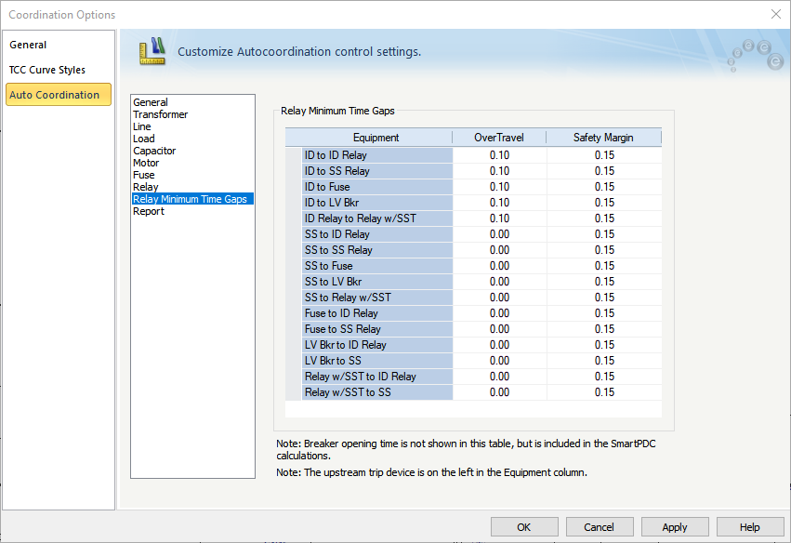Click the OK button

[524, 527]
